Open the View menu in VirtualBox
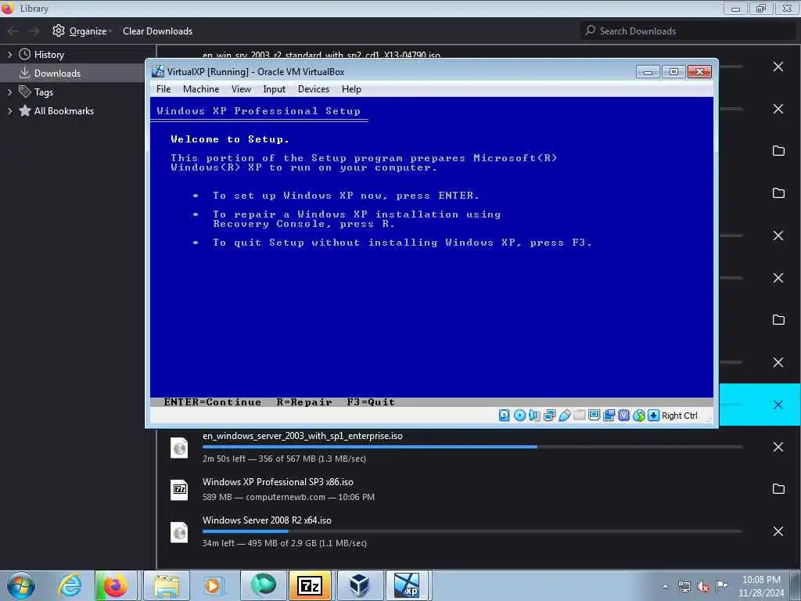This screenshot has width=801, height=601. 241,89
